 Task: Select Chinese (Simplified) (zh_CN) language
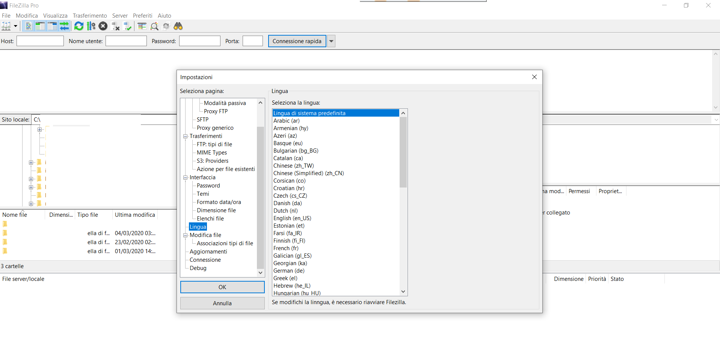[x=336, y=173]
